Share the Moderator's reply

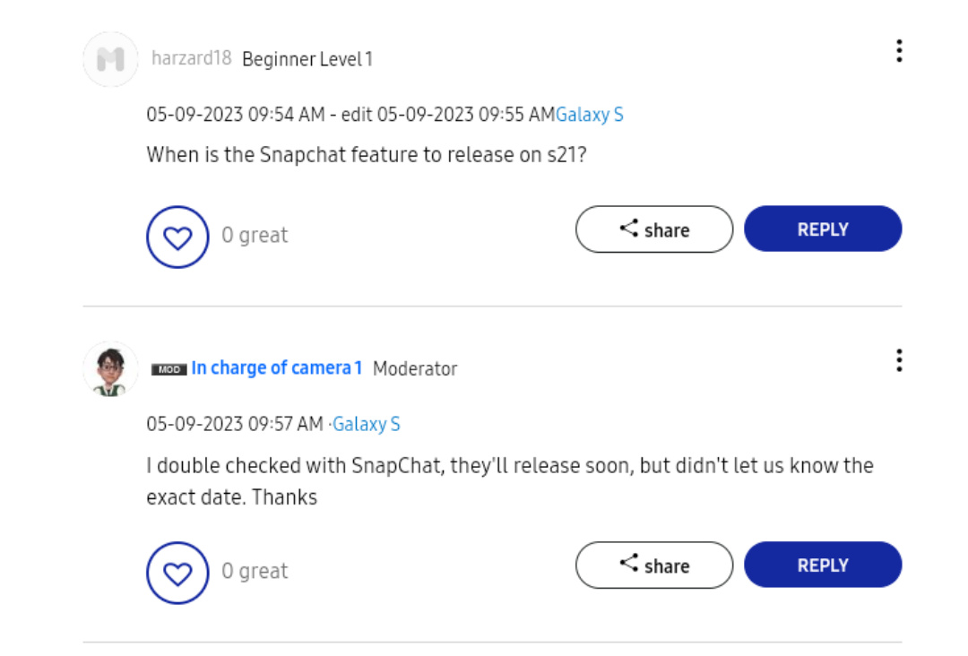653,565
